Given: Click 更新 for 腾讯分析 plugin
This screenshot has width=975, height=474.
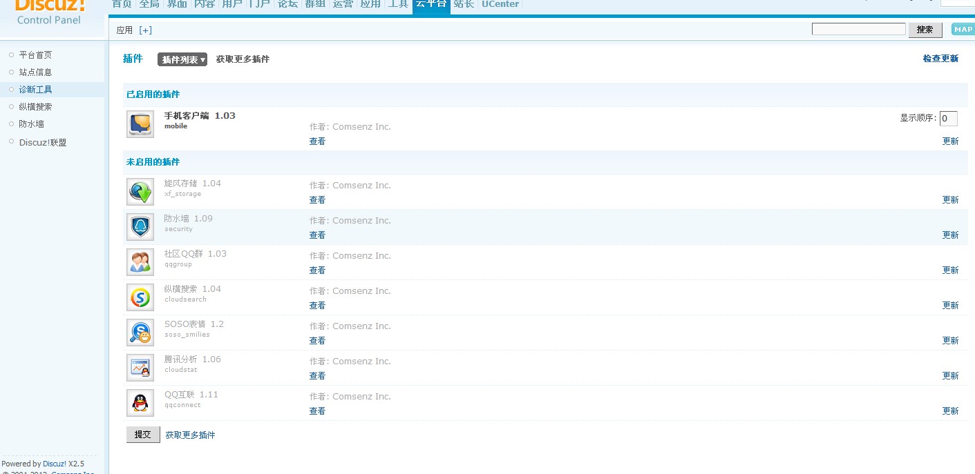Looking at the screenshot, I should click(x=951, y=376).
